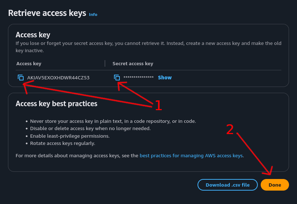Click the Access key panel title
Screen dimensions: 297x204
(33, 35)
